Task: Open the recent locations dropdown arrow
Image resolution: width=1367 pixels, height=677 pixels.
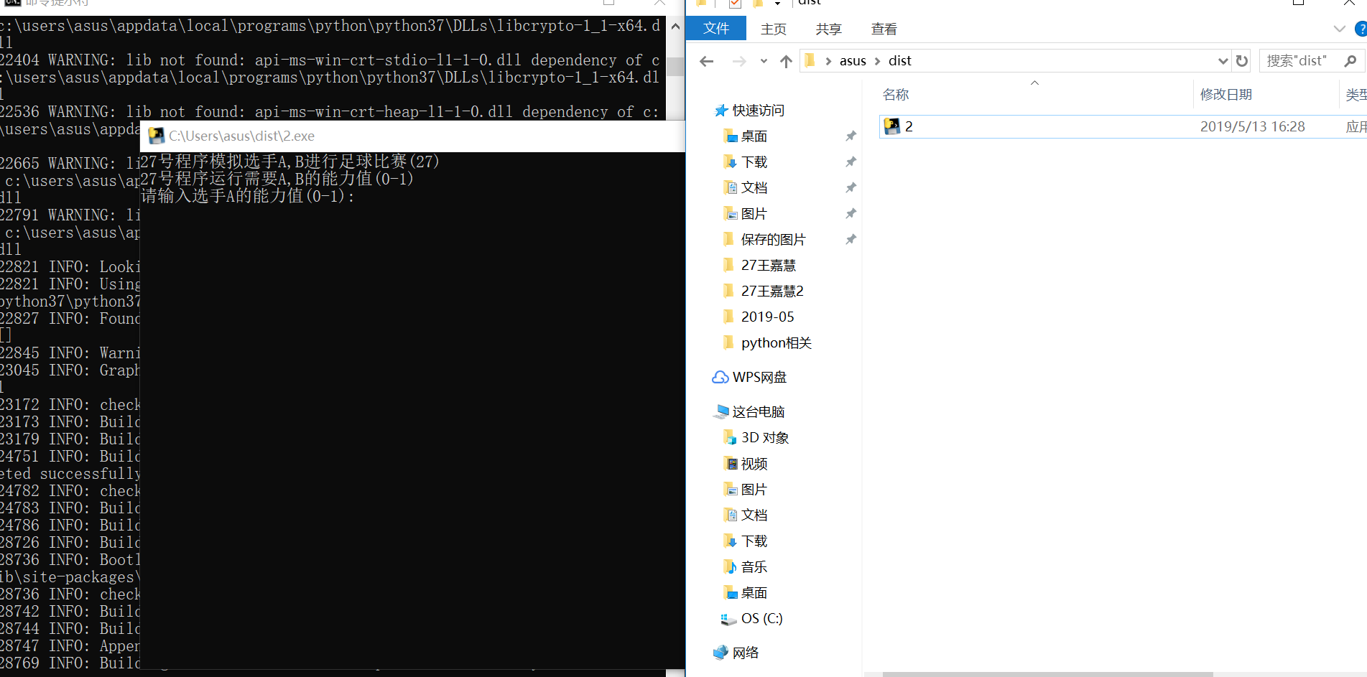Action: pos(764,61)
